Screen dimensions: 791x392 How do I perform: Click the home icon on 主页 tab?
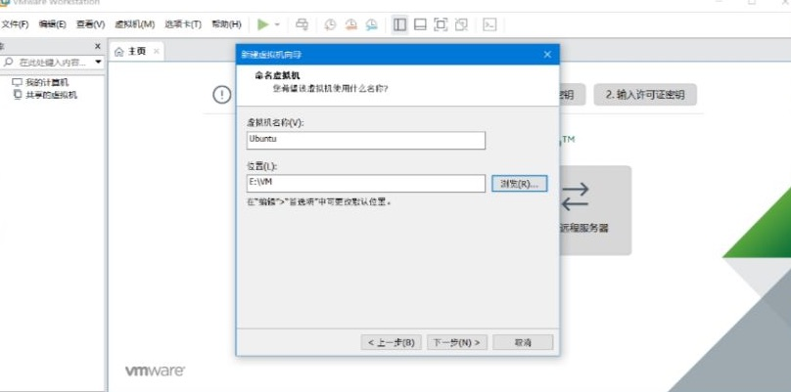pos(119,52)
